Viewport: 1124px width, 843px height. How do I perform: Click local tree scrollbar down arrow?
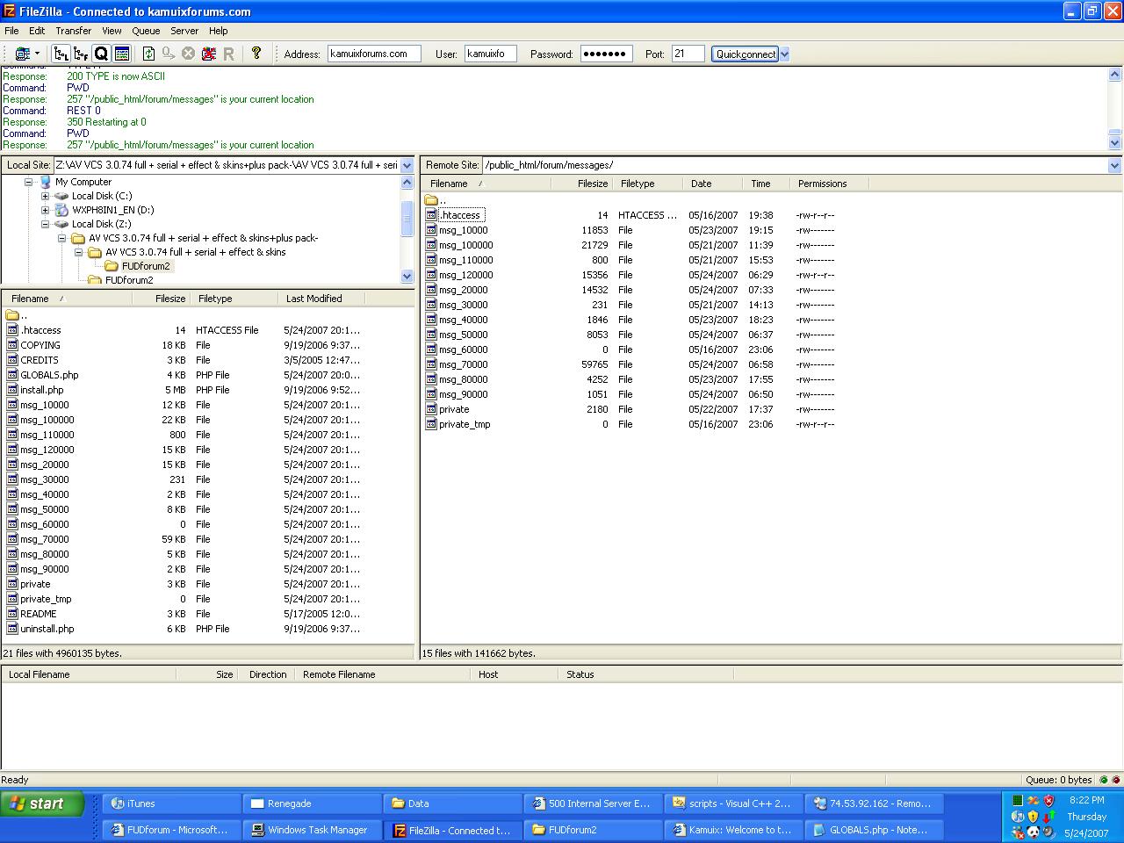coord(407,276)
